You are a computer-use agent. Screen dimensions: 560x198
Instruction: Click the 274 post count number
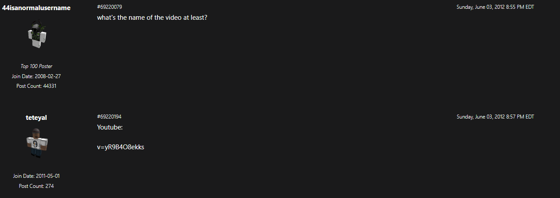pyautogui.click(x=50, y=186)
